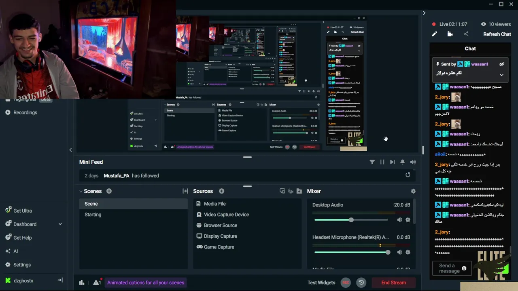Screen dimensions: 518x291
Task: Click Animated options for all your scenes
Action: point(146,283)
